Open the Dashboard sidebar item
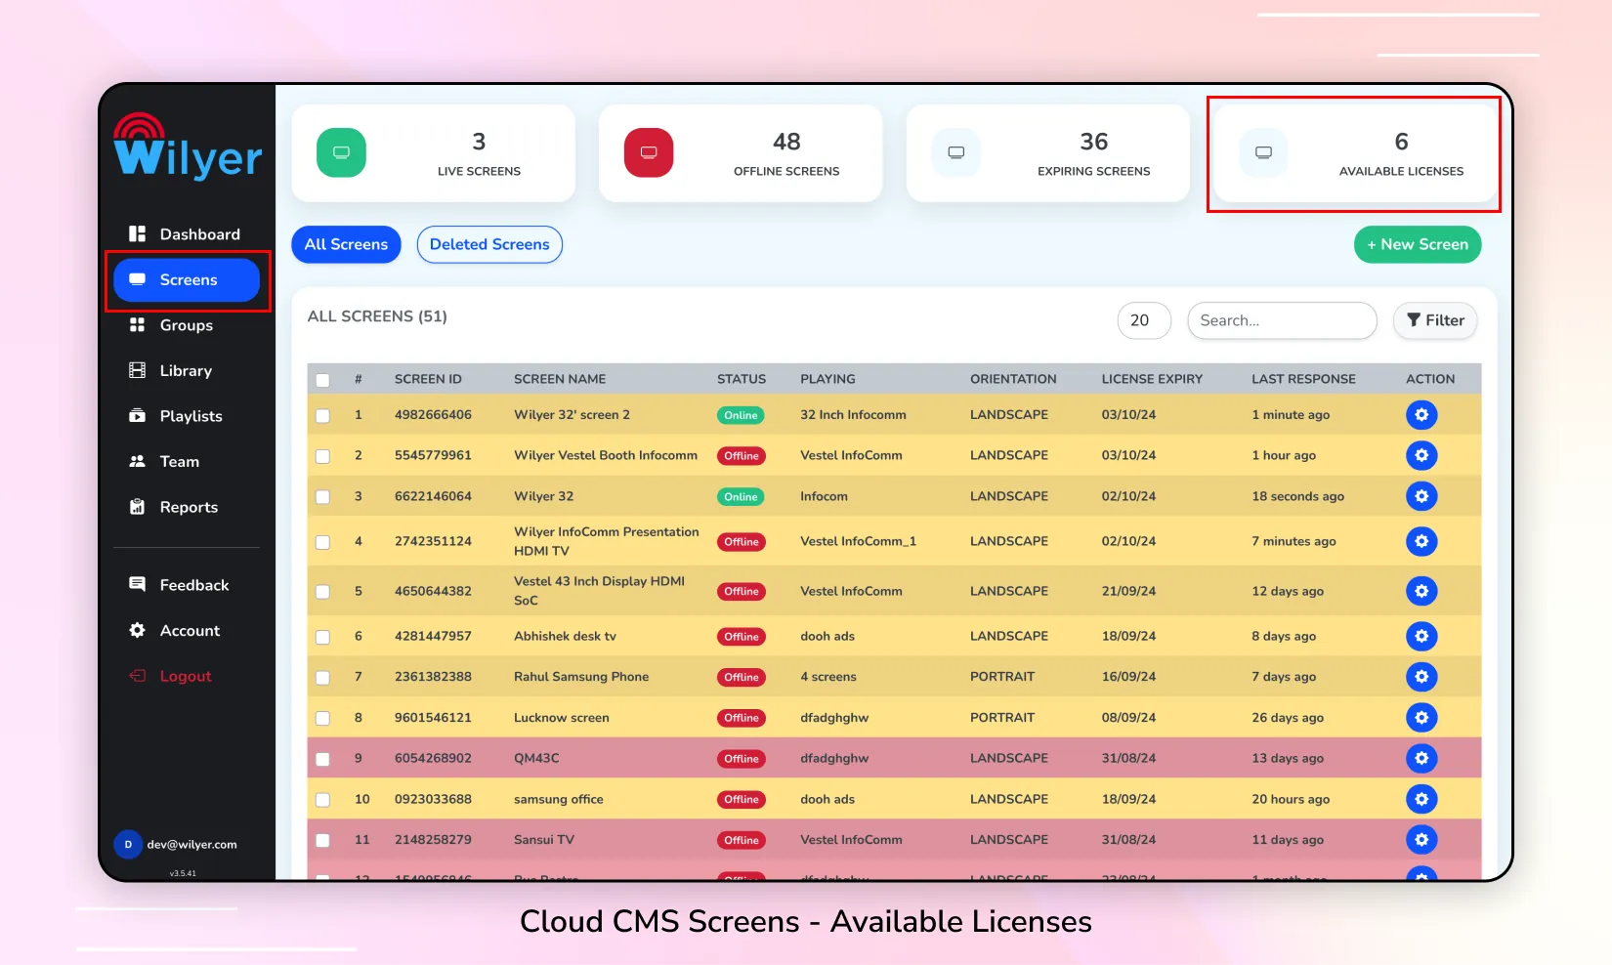Viewport: 1612px width, 965px height. tap(184, 234)
